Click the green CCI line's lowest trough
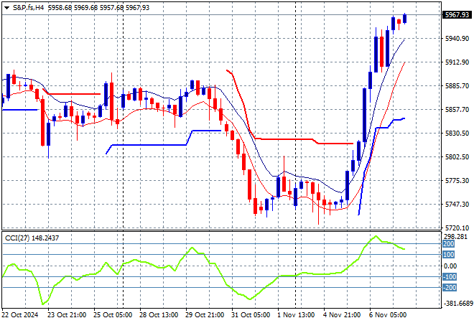The height and width of the screenshot is (323, 474). click(45, 304)
